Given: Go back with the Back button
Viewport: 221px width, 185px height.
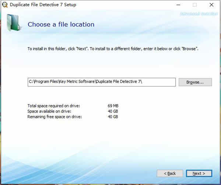Looking at the screenshot, I should (x=170, y=173).
